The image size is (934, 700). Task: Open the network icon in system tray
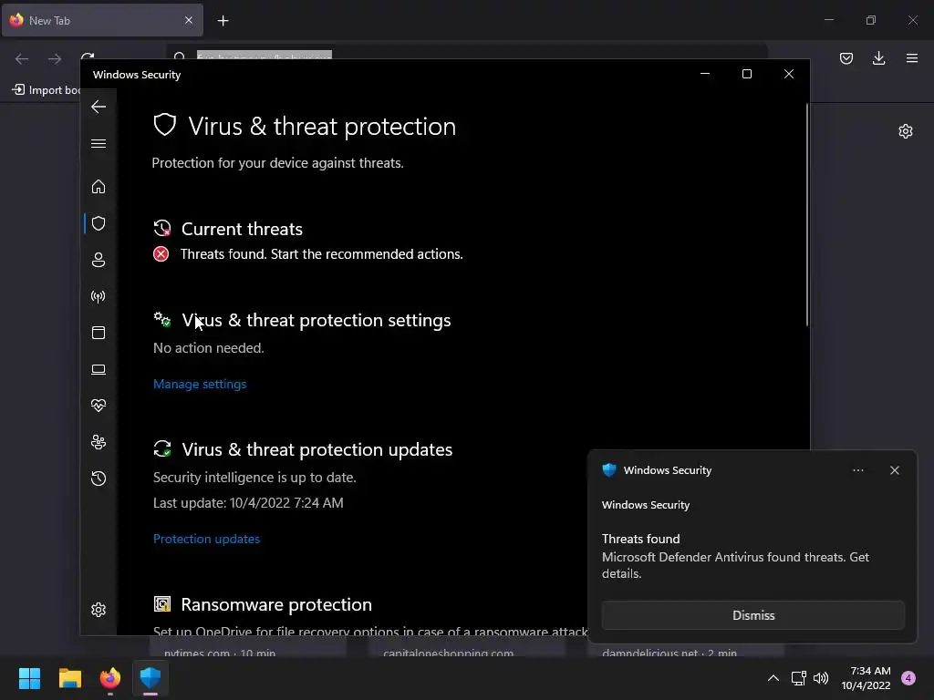[x=798, y=678]
